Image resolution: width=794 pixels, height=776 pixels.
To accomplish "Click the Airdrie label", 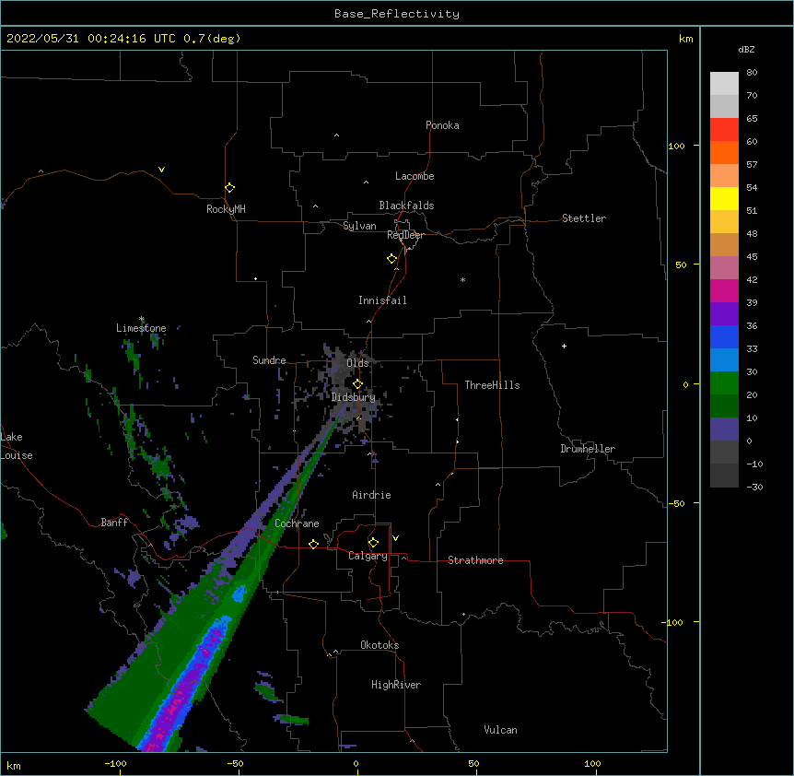I will pyautogui.click(x=371, y=495).
